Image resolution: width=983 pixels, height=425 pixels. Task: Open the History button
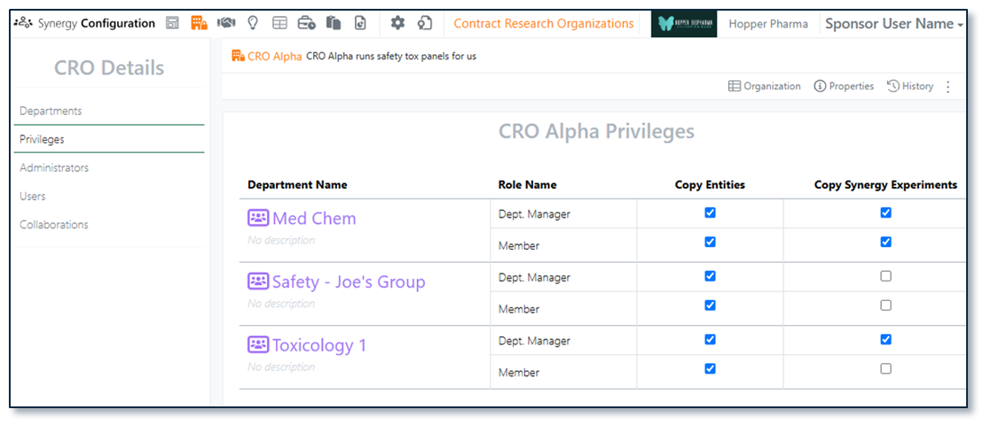[910, 87]
